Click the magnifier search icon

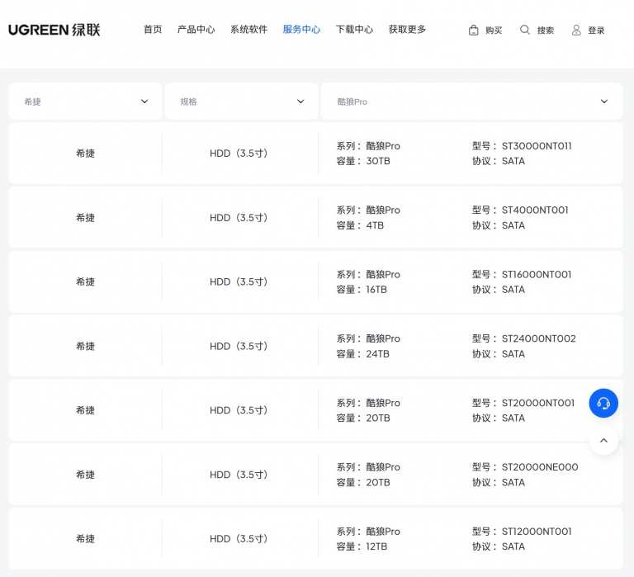pos(525,30)
